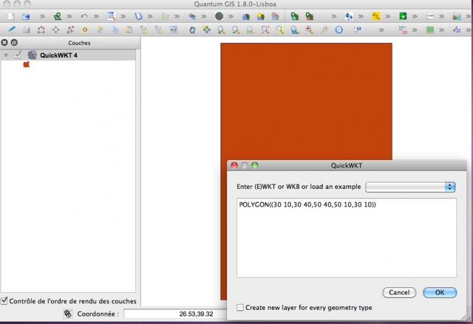Click inside the WKT polygon text area

click(346, 242)
